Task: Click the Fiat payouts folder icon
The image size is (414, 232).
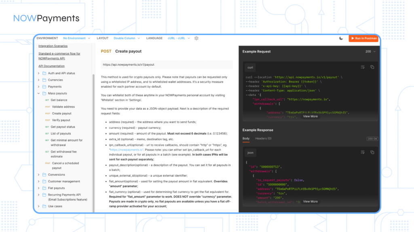Action: [44, 188]
